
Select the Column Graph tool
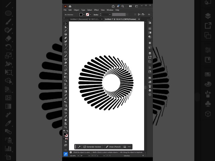coord(66,109)
